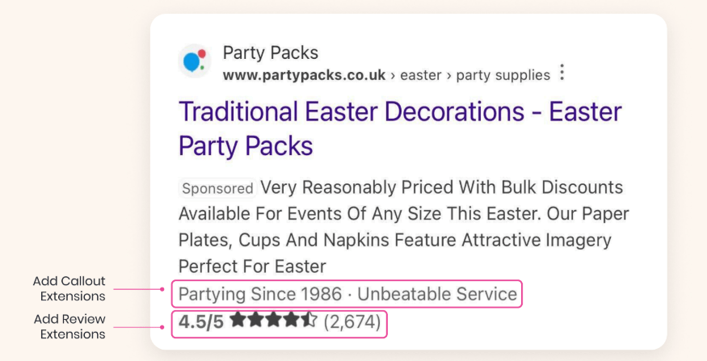Select the "easter" breadcrumb

[x=421, y=75]
